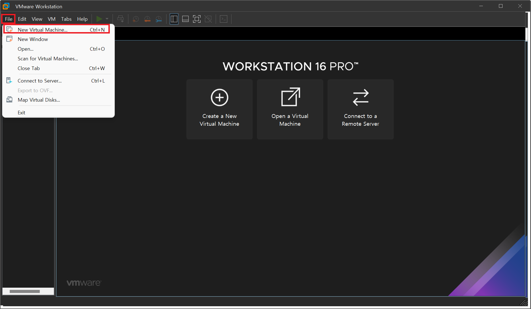Click Connect to a Remote Server tile
Viewport: 531px width, 309px height.
pos(360,109)
